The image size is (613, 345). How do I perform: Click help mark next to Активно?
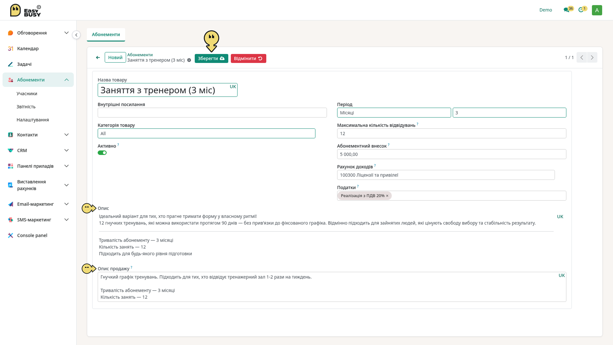pos(118,145)
